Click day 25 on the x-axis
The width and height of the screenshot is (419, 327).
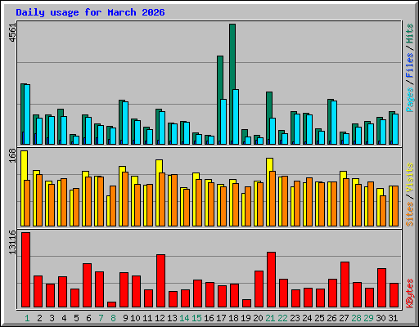tap(319, 318)
